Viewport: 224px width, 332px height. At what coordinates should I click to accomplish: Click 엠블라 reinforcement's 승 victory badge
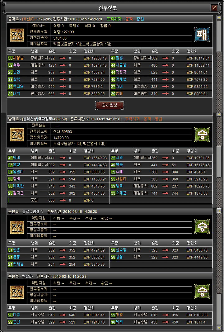pyautogui.click(x=202, y=292)
